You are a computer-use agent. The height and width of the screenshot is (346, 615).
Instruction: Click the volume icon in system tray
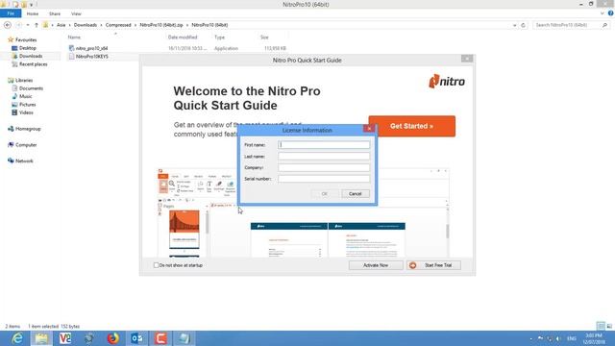tap(558, 338)
